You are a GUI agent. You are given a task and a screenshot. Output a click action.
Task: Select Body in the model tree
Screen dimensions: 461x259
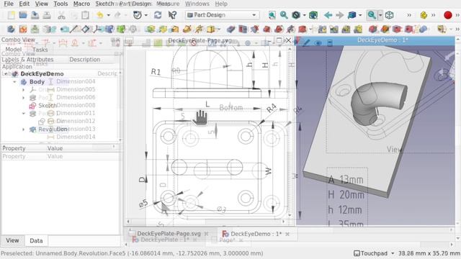pyautogui.click(x=37, y=82)
